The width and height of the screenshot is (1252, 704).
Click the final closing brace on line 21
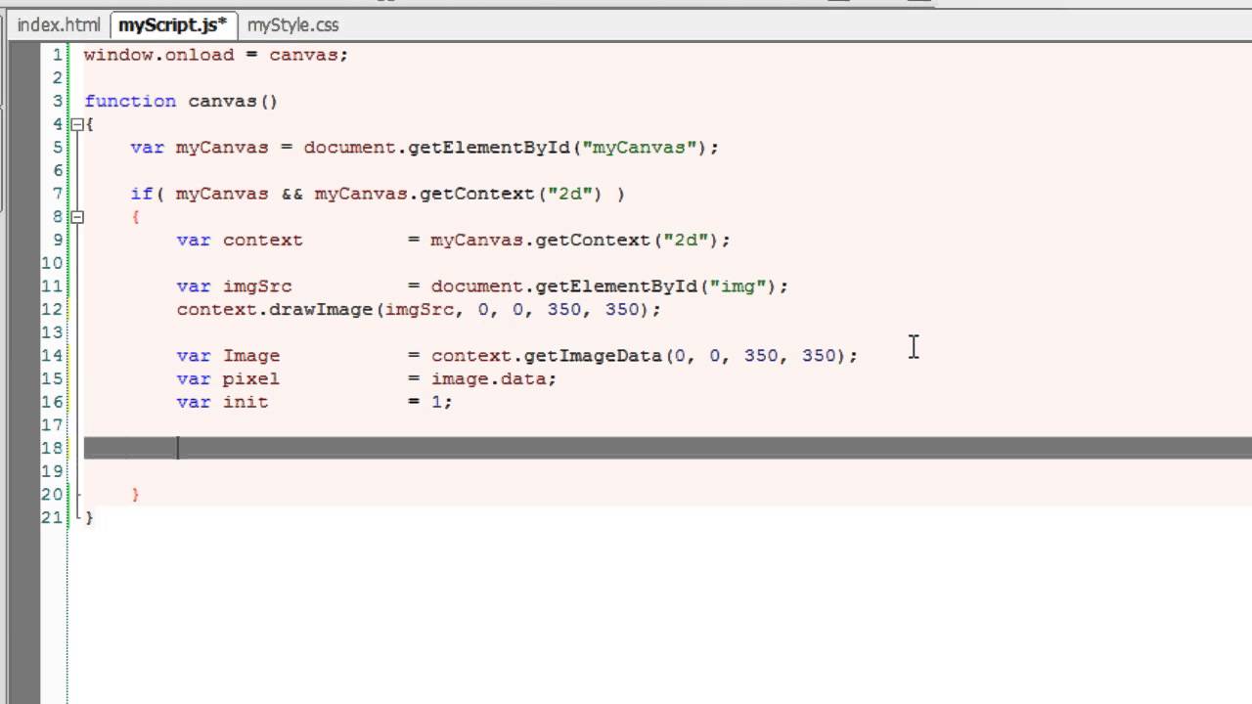[x=89, y=518]
